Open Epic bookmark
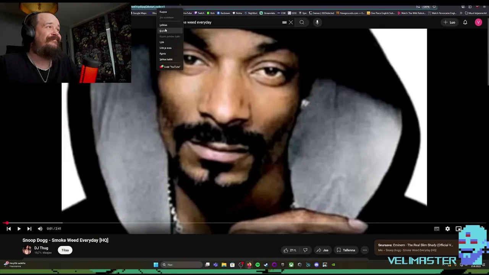Viewport: 489px width, 275px height. 303,13
